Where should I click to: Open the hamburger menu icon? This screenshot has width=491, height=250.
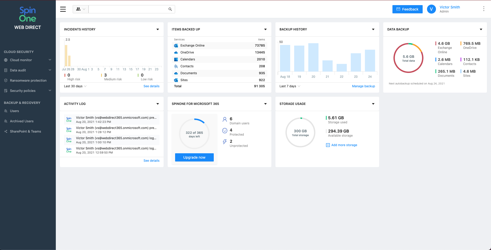63,9
